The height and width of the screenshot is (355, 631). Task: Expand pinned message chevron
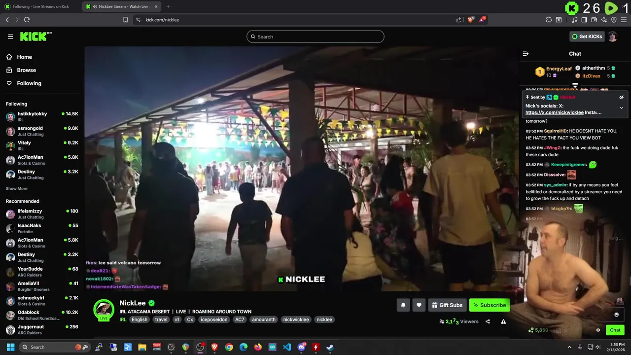[621, 107]
